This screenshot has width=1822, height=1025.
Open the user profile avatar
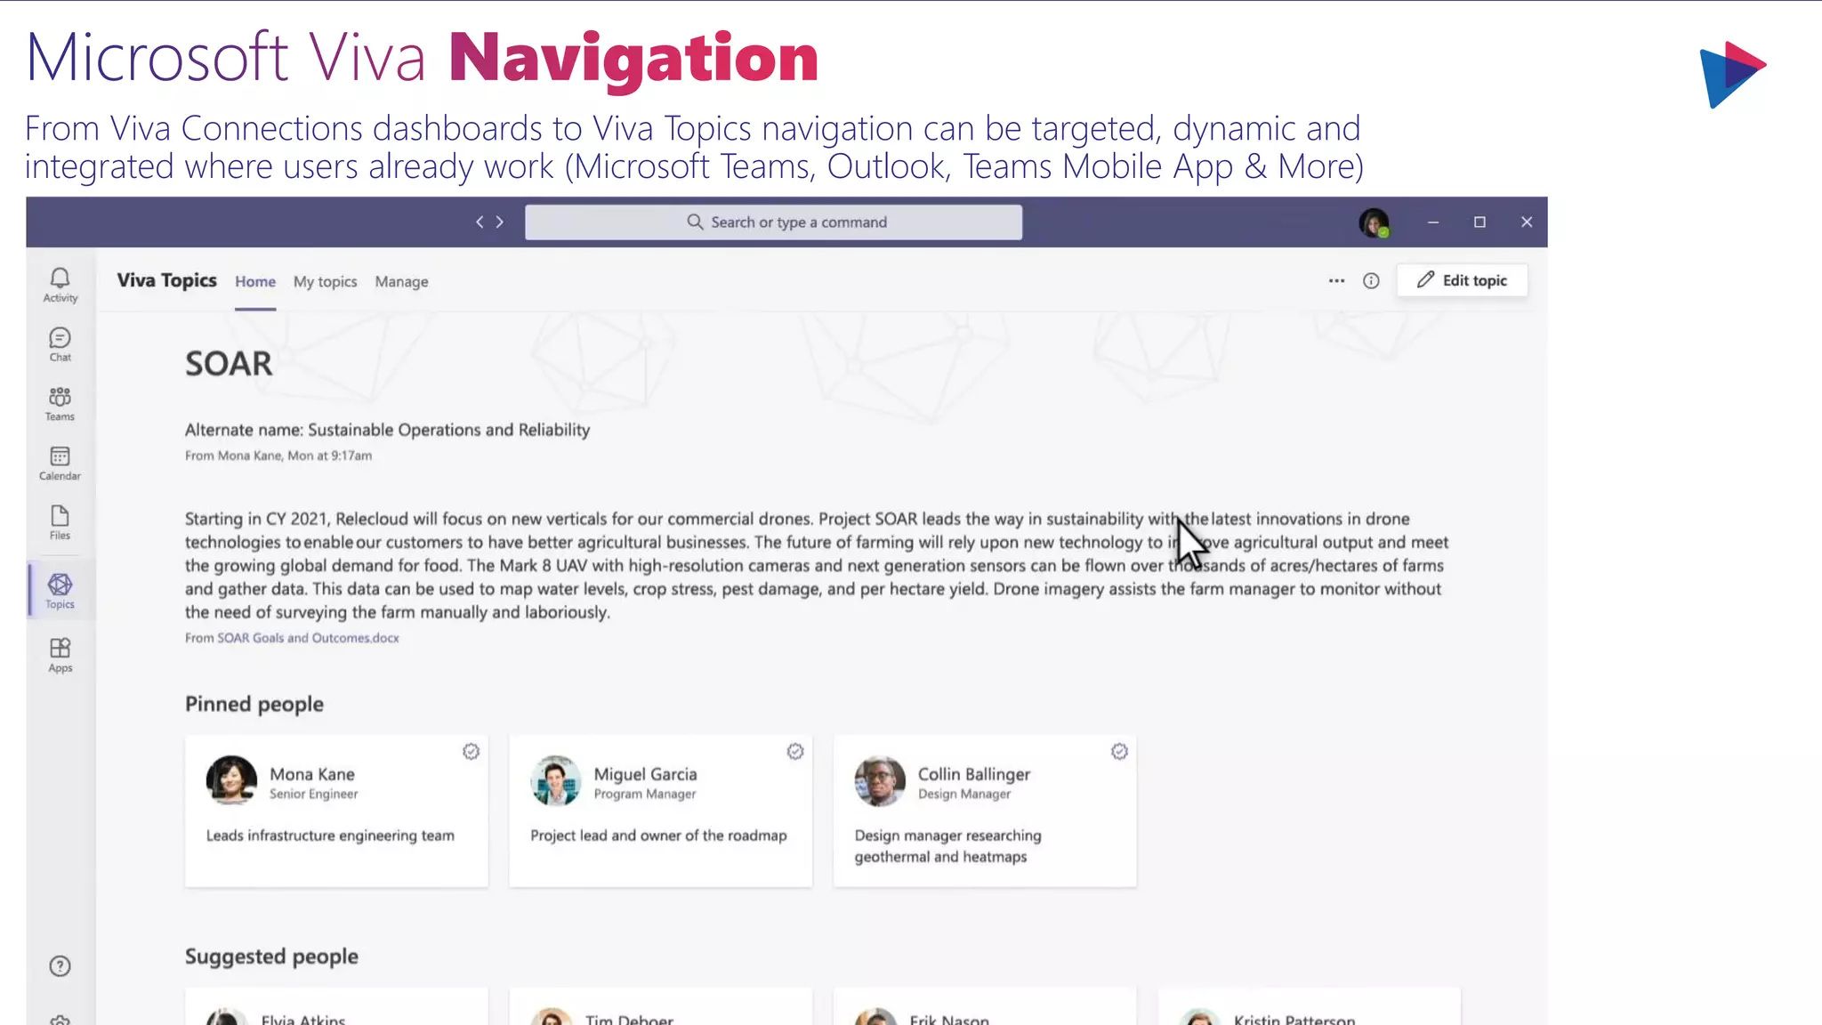click(x=1374, y=222)
